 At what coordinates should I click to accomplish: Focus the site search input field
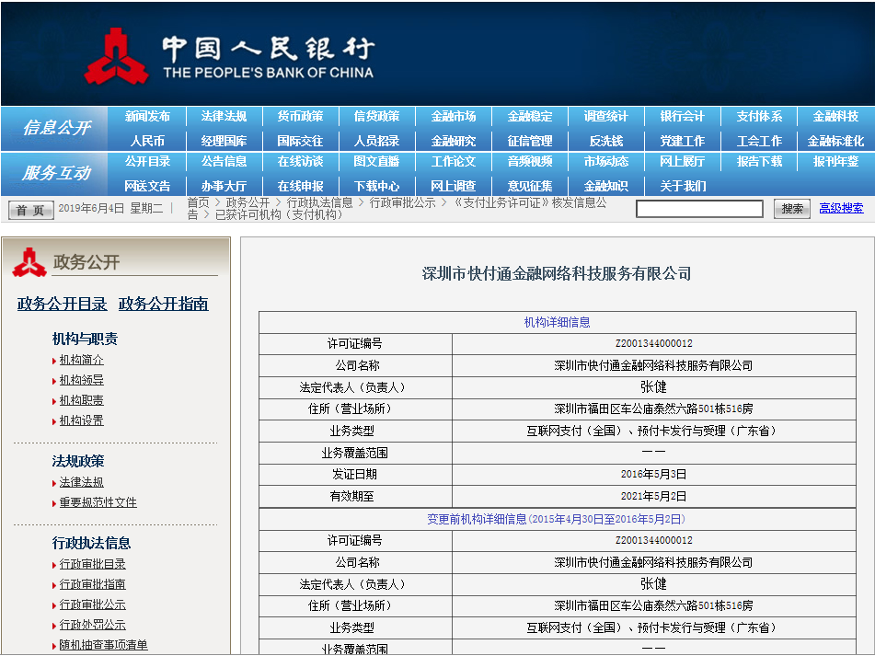[x=699, y=209]
